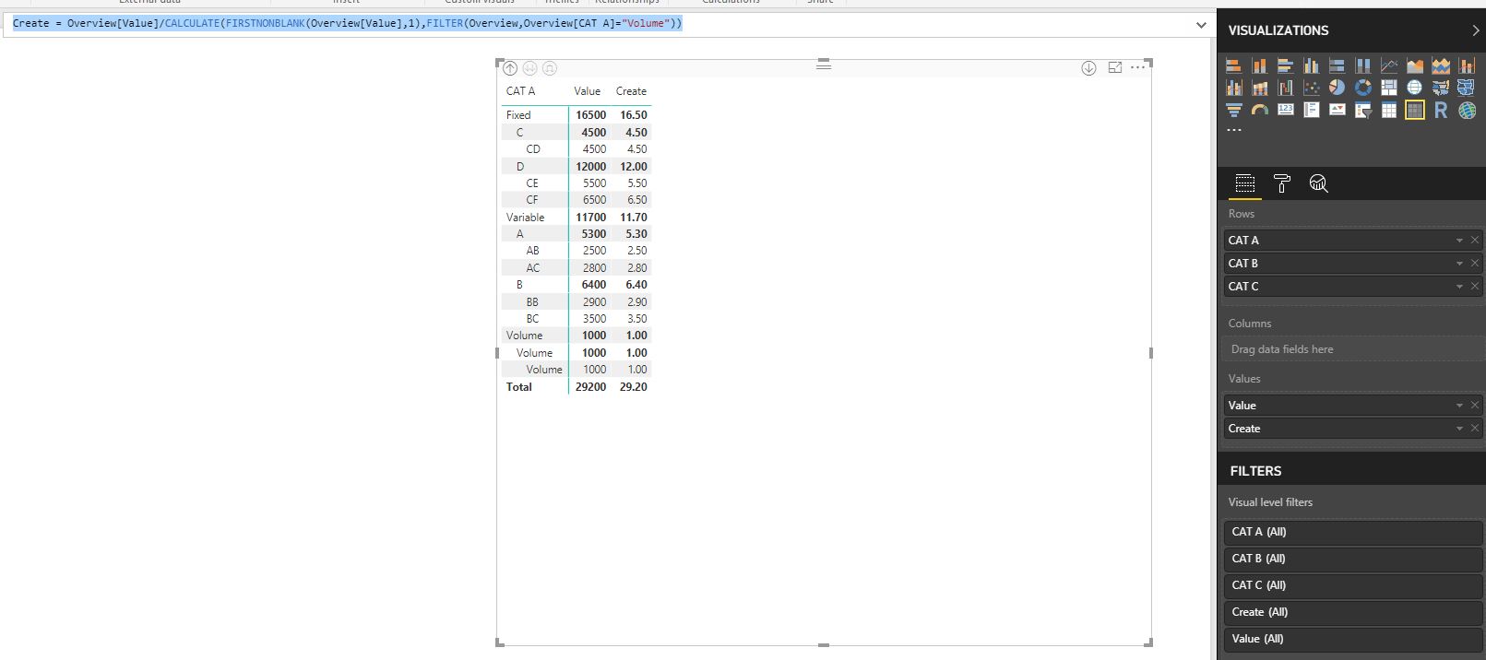Screen dimensions: 1486x660
Task: Select the clustered bar chart visual
Action: click(x=1286, y=65)
